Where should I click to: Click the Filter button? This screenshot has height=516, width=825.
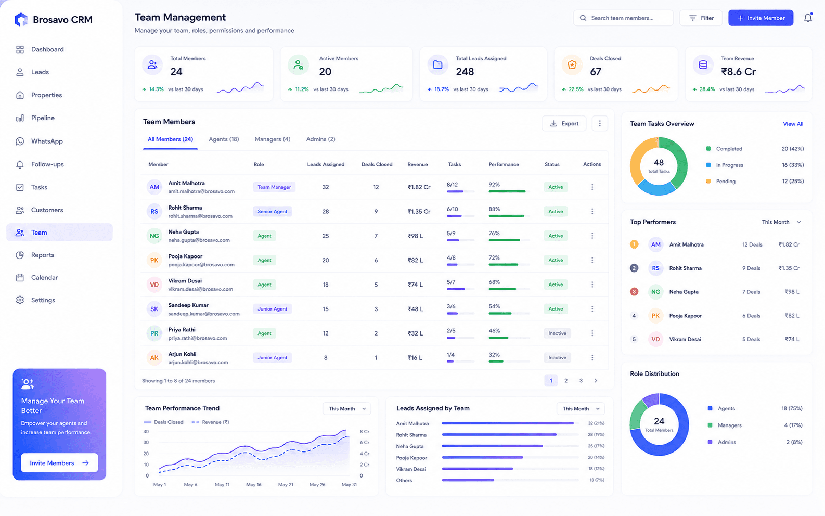701,18
